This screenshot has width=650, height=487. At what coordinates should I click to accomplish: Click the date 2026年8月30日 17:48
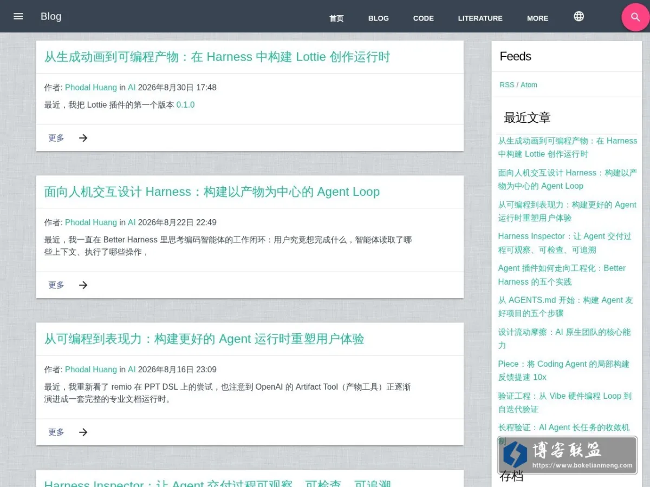point(177,88)
